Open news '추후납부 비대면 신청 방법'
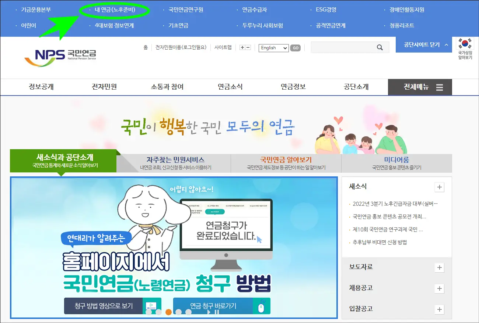 pyautogui.click(x=380, y=242)
